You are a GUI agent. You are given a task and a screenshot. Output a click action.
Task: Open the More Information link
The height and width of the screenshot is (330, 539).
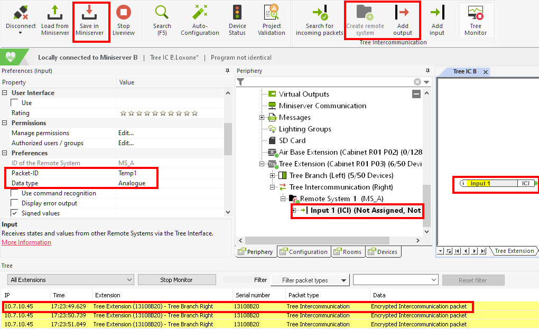pos(26,242)
